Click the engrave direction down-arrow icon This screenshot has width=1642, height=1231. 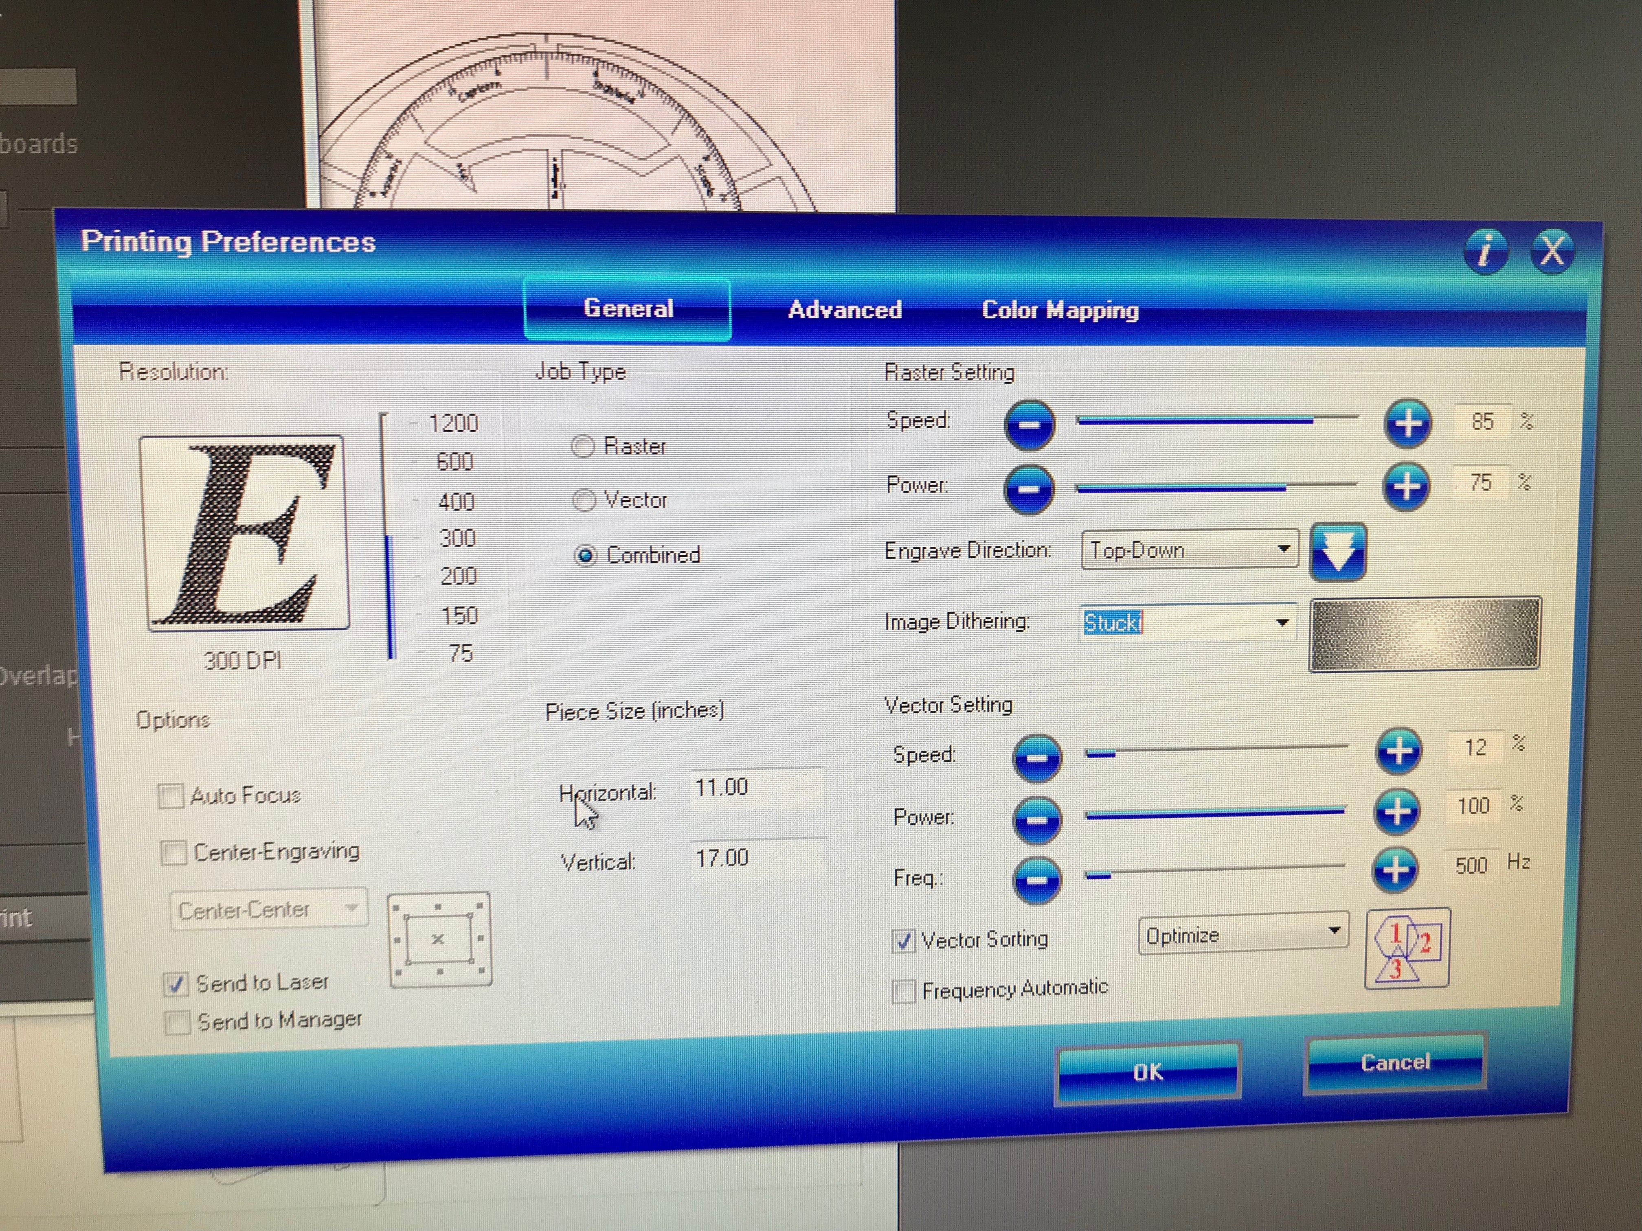(x=1338, y=553)
